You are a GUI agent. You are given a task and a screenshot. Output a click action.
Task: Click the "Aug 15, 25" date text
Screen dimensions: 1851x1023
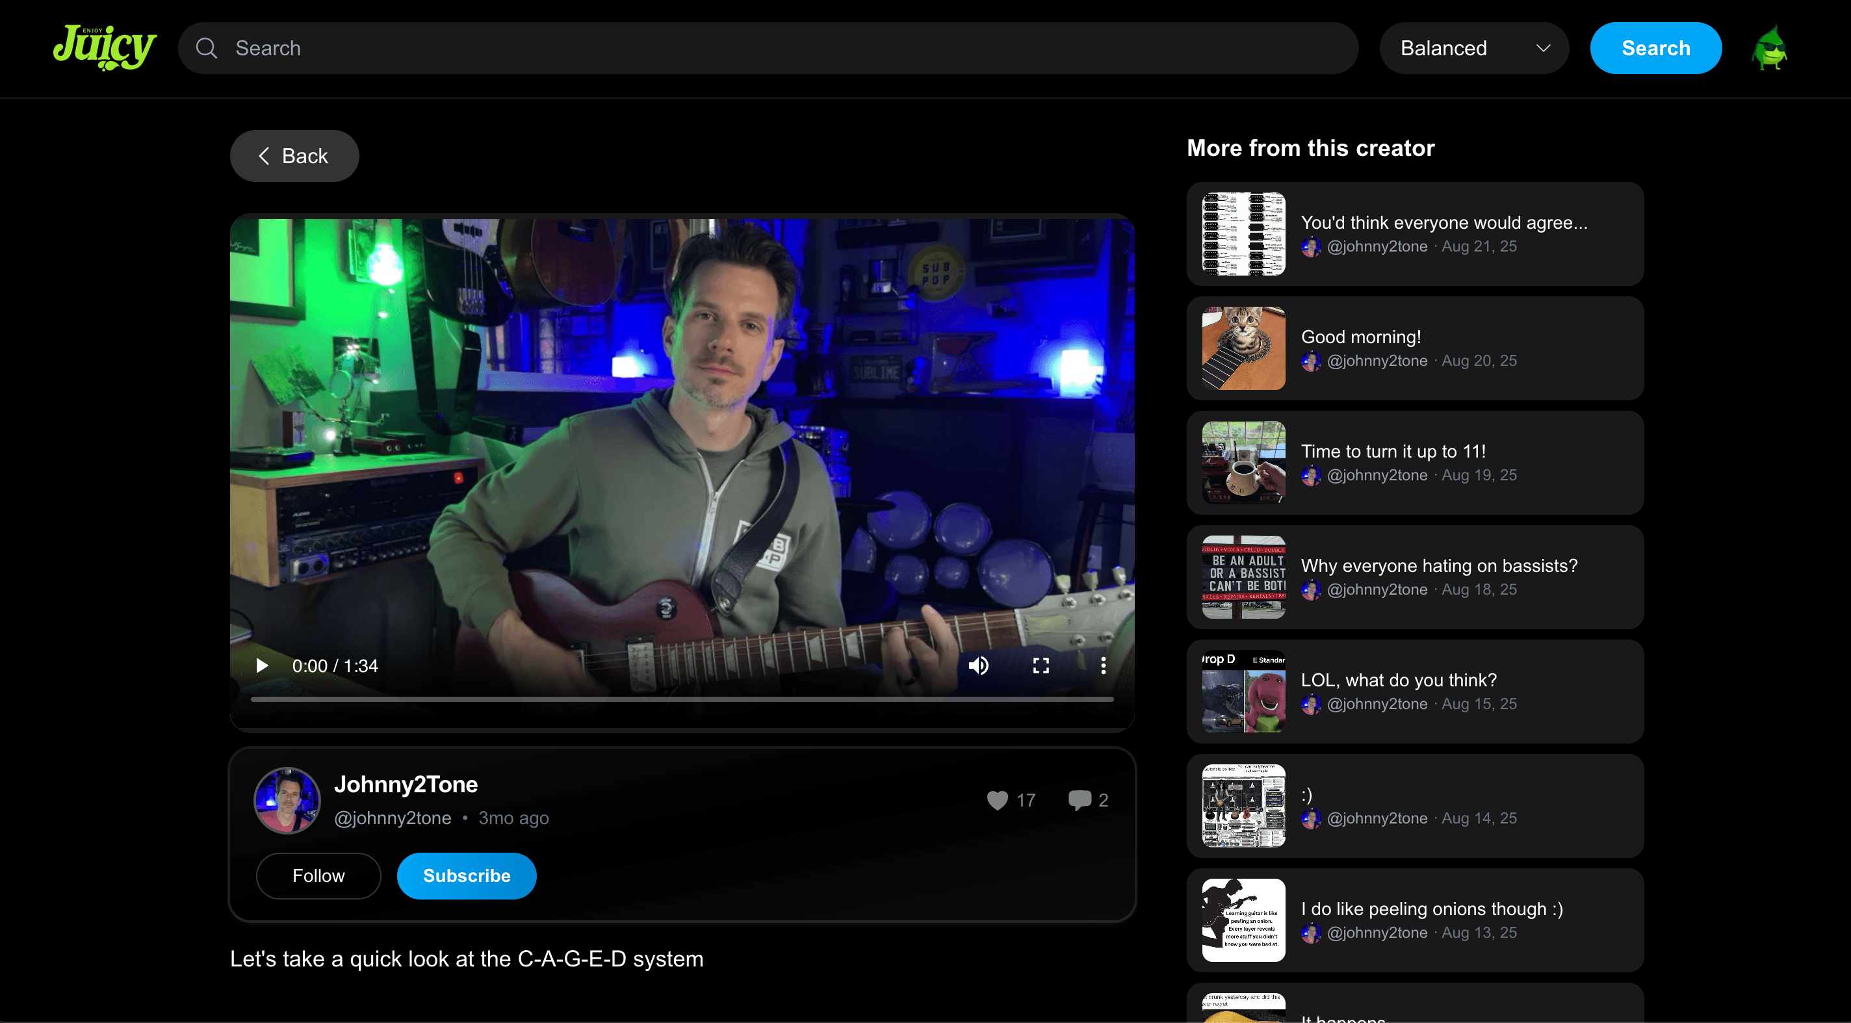coord(1479,703)
